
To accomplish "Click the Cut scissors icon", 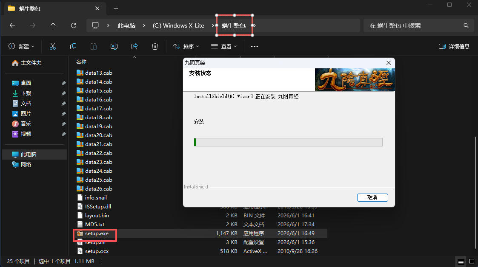I will tap(53, 46).
